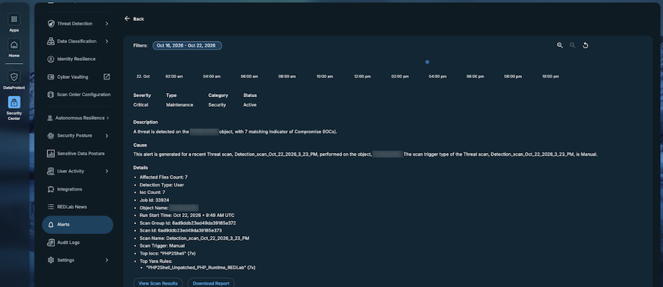Click the Security category value
The width and height of the screenshot is (663, 287).
click(x=217, y=105)
